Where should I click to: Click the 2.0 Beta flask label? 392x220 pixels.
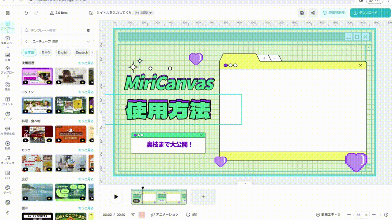coord(59,13)
